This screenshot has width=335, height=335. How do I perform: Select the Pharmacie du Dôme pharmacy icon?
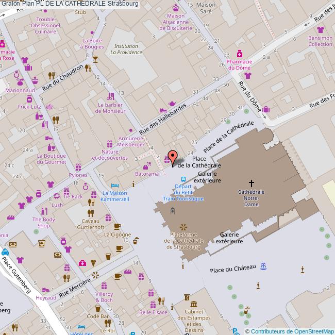(x=240, y=54)
